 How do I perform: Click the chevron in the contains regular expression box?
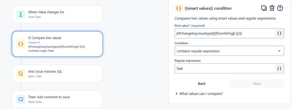[x=279, y=51]
